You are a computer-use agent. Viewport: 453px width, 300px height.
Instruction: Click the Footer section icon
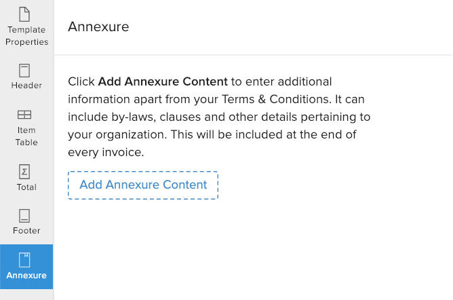click(x=26, y=217)
